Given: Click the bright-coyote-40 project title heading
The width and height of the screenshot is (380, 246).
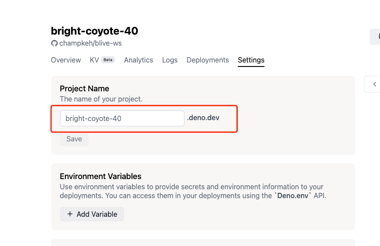Looking at the screenshot, I should (x=94, y=31).
